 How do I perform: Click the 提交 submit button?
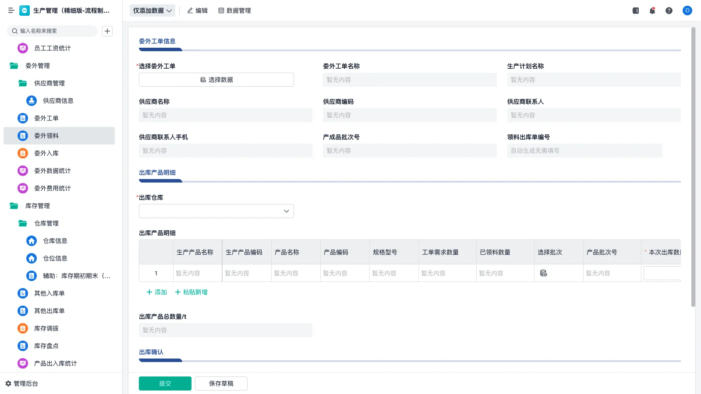(x=165, y=383)
